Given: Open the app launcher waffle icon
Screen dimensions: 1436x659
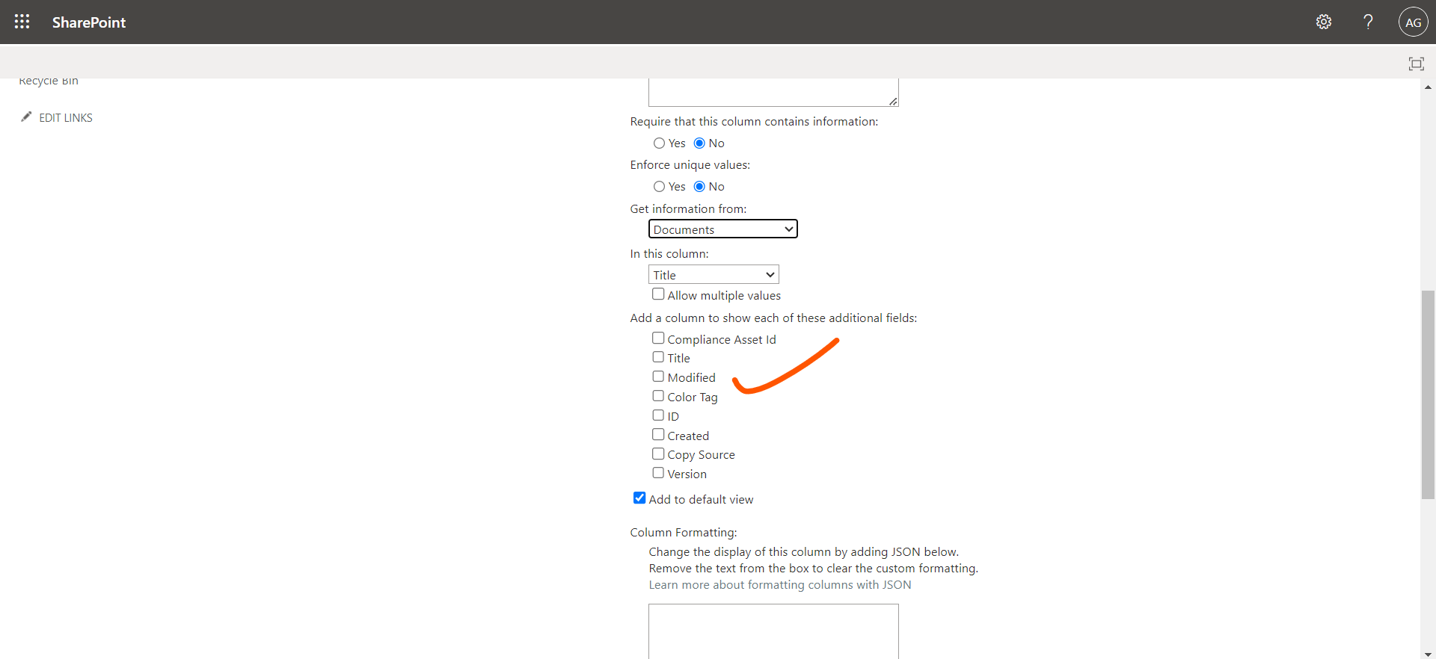Looking at the screenshot, I should (x=22, y=22).
